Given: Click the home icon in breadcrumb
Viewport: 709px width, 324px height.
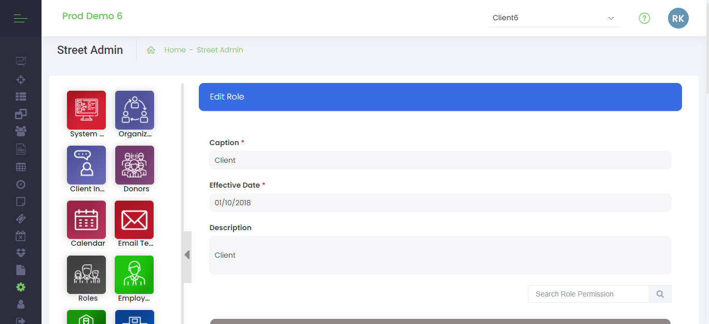Looking at the screenshot, I should (x=151, y=50).
